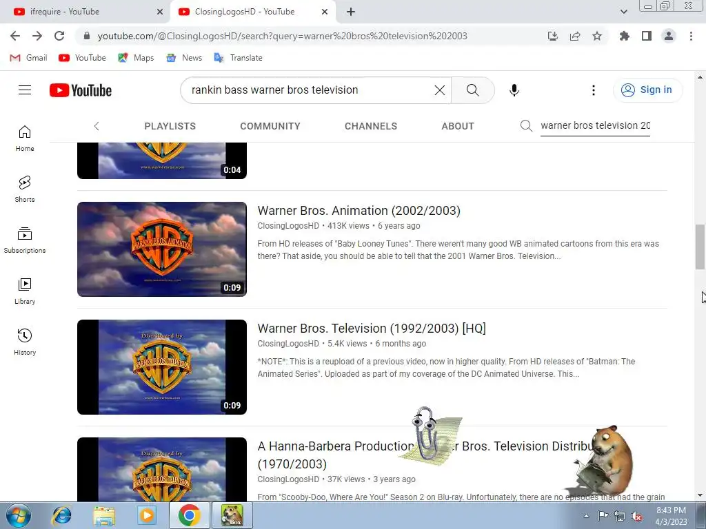
Task: Open Windows Media Player from the taskbar
Action: (146, 515)
